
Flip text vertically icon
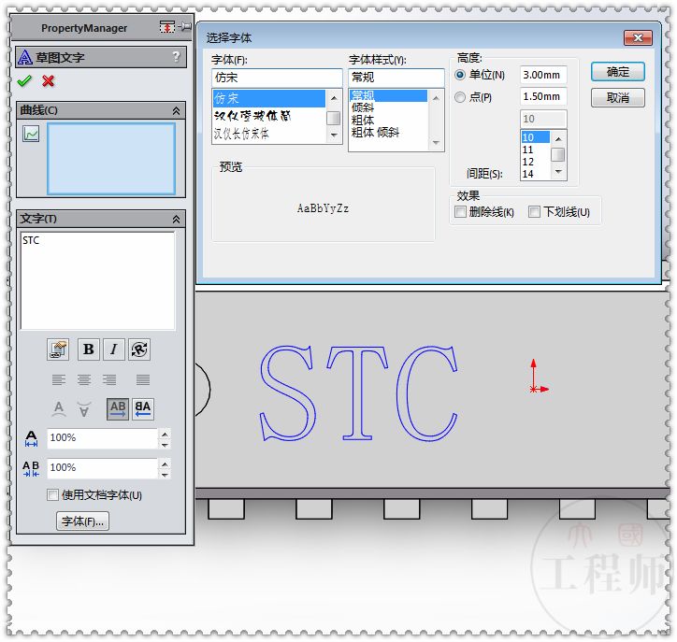59,408
